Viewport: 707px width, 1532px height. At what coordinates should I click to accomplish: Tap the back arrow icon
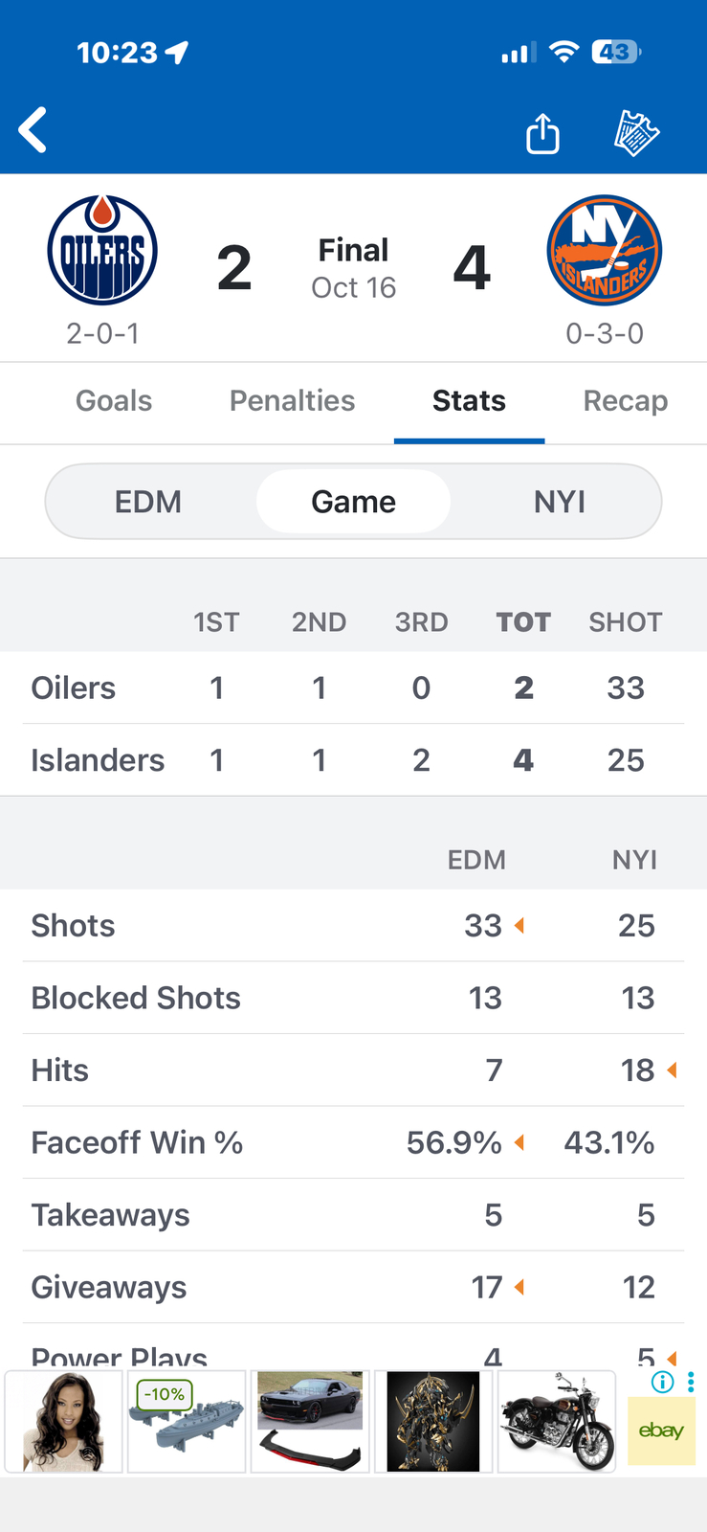[x=33, y=130]
